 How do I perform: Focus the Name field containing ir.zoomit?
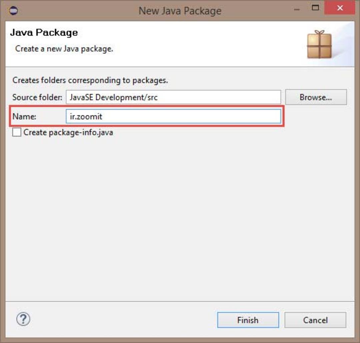173,116
